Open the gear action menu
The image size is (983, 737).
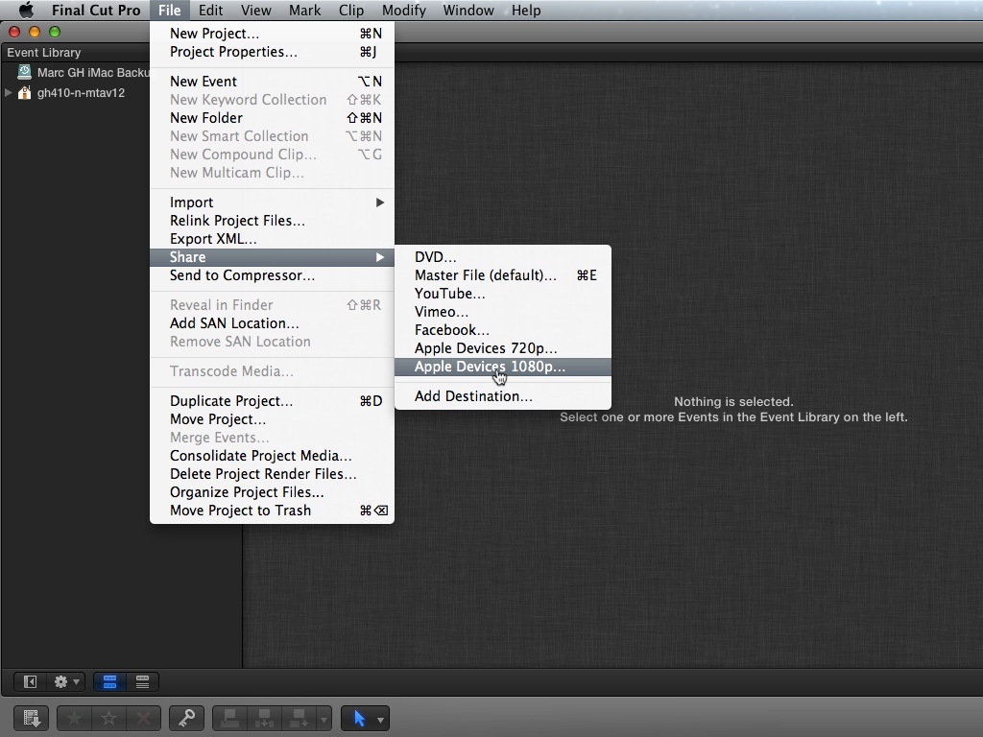(66, 682)
